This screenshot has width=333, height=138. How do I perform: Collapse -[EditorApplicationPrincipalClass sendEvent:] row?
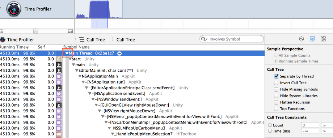click(87, 88)
